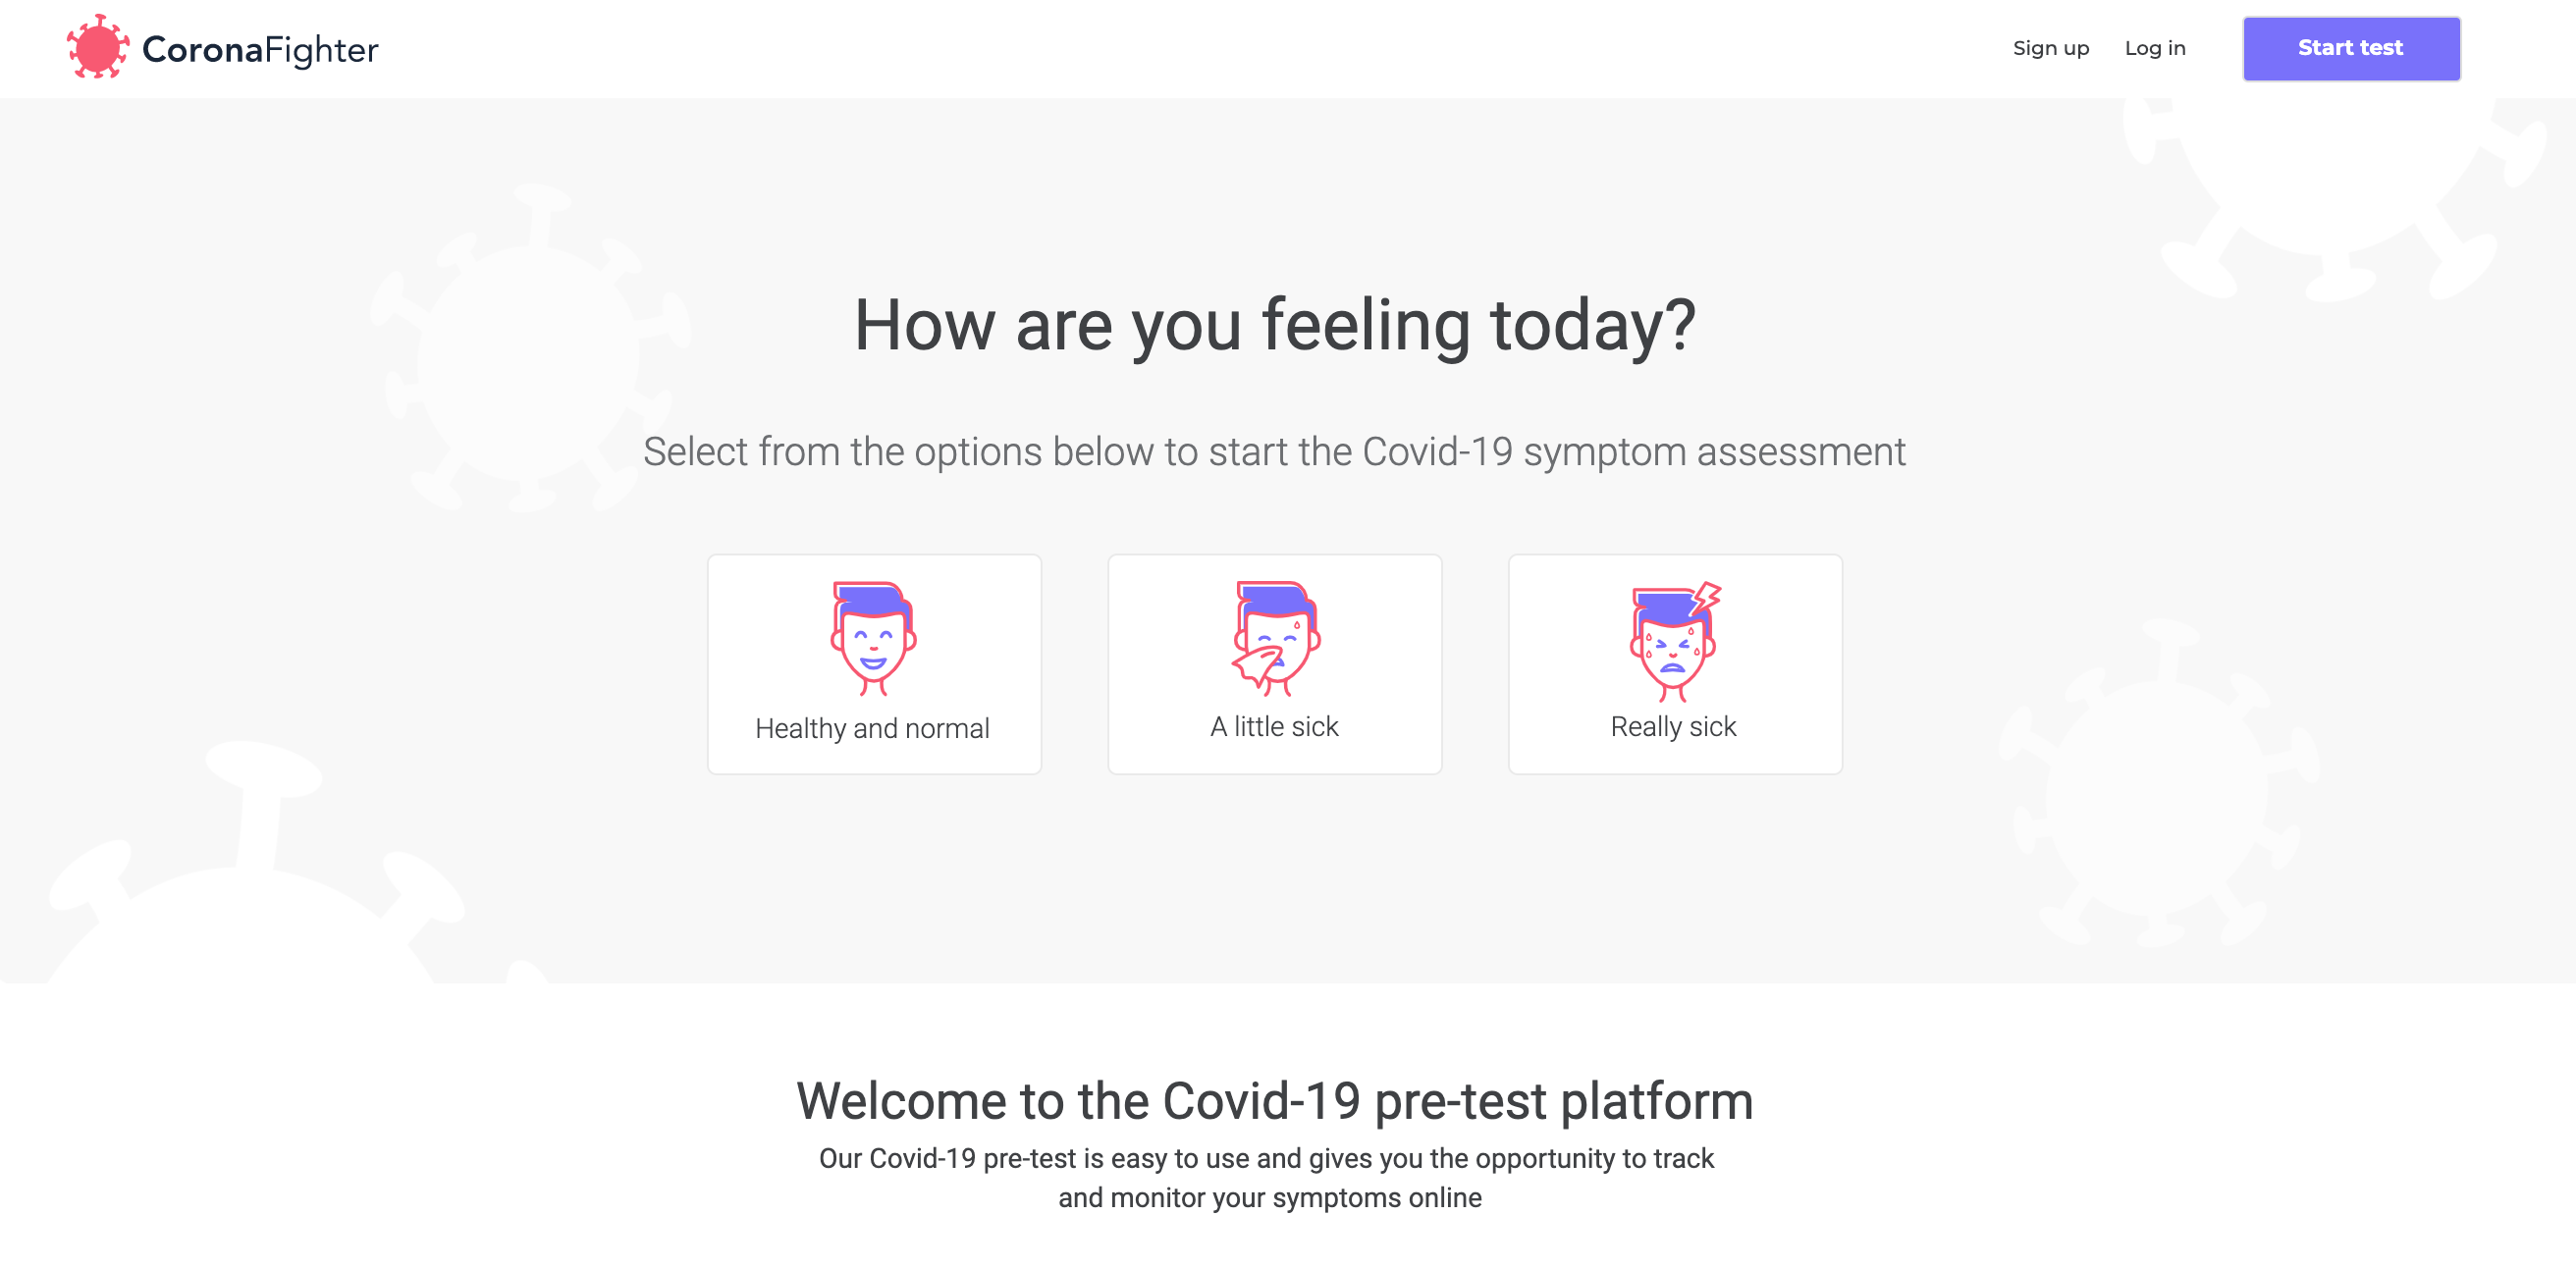Click the Healthy and normal card label

coord(872,728)
